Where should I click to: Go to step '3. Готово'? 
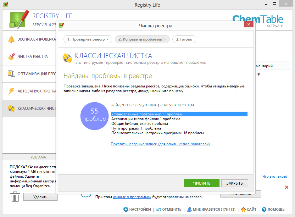tap(184, 39)
